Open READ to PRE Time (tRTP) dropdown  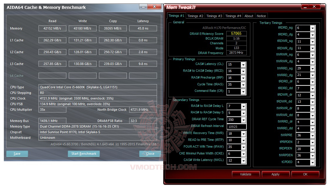point(243,140)
